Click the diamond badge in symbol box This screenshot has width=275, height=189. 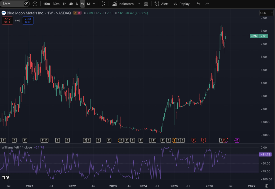click(x=26, y=4)
